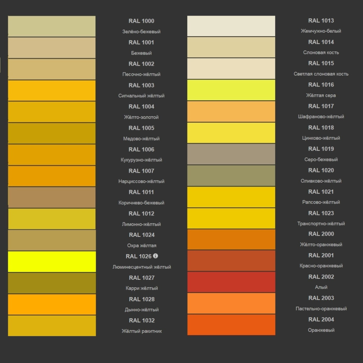Click the 'Жёлто-оранжевый' label
This screenshot has height=363, width=363.
click(321, 245)
